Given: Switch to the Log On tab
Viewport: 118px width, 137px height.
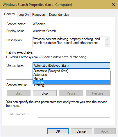Looking at the screenshot, I should click(x=24, y=15).
